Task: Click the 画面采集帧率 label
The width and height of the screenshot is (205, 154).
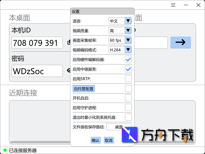Action: (x=85, y=40)
